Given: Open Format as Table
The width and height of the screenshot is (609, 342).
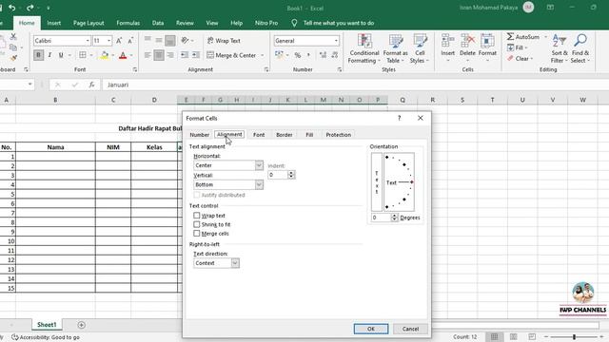Looking at the screenshot, I should (x=396, y=49).
